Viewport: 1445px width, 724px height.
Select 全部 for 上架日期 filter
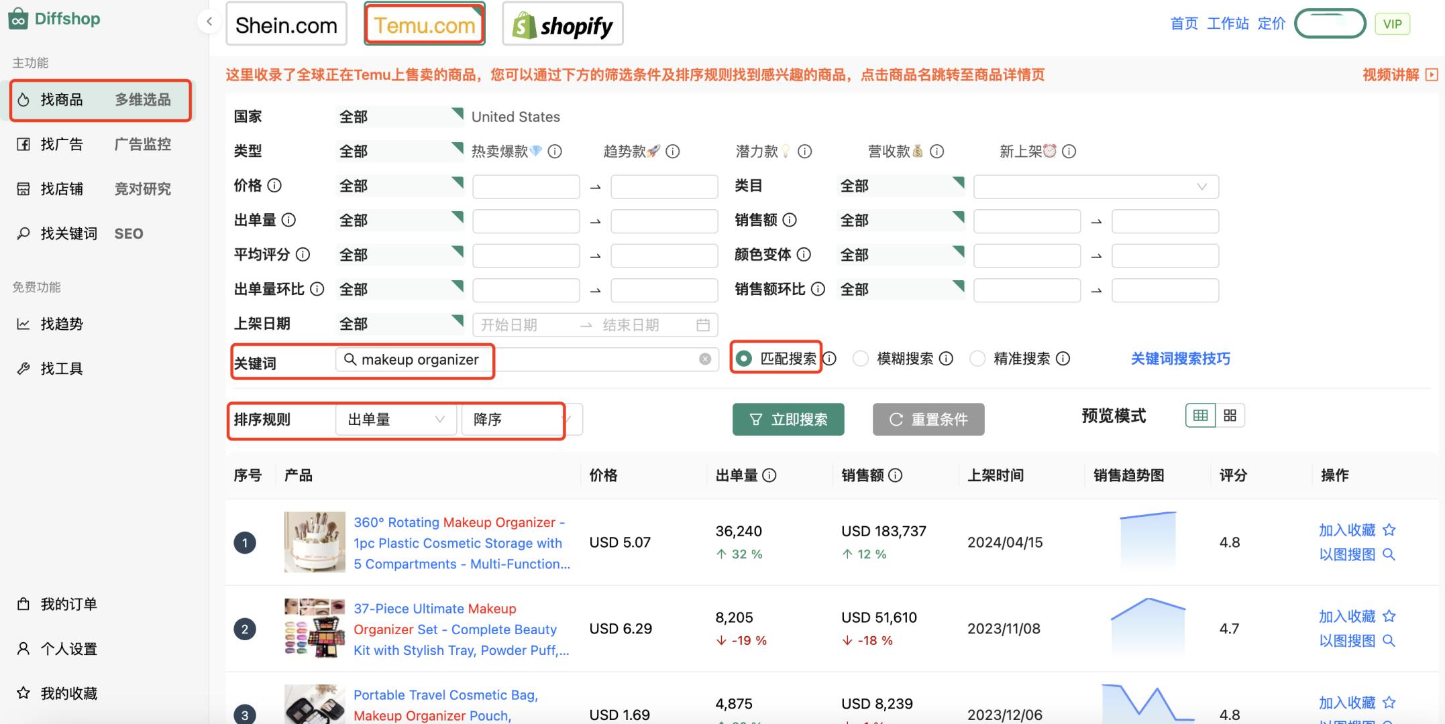point(400,324)
